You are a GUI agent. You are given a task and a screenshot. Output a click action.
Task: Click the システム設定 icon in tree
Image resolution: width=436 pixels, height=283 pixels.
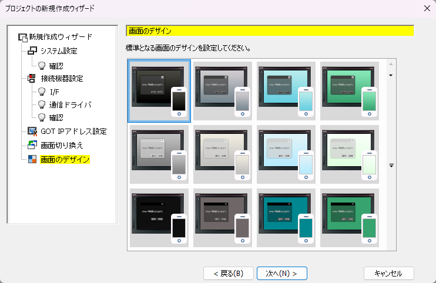(32, 51)
